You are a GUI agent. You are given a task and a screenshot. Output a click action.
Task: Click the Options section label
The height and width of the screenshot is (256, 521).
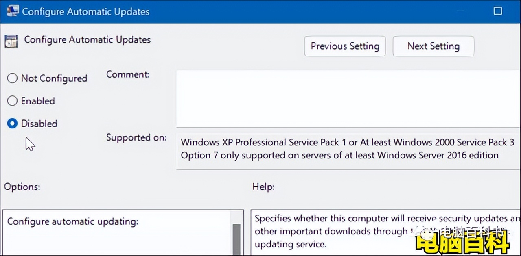click(x=22, y=187)
